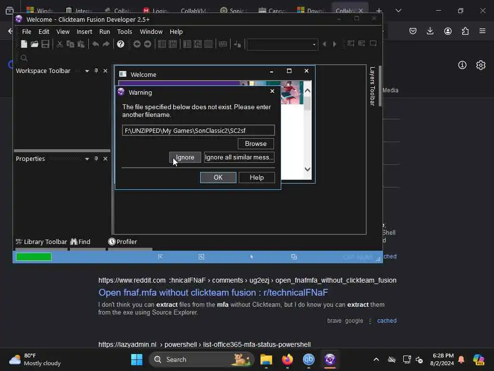Click the magnifier zoom icon below toolbar
The width and height of the screenshot is (494, 371).
tap(24, 58)
